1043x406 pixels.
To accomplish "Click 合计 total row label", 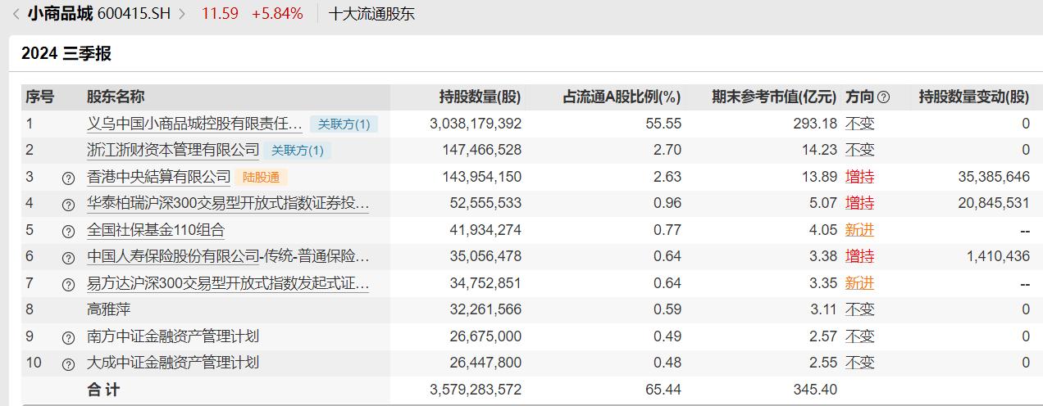I will tap(103, 390).
